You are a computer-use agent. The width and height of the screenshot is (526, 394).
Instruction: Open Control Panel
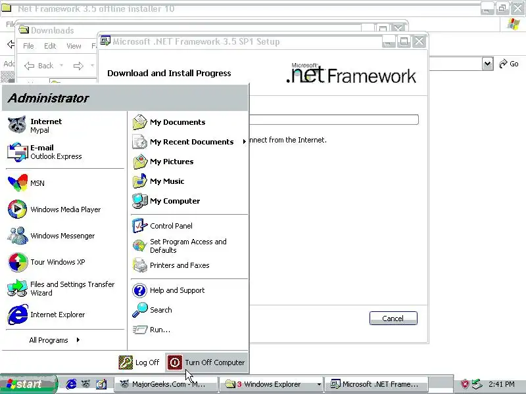(x=189, y=226)
